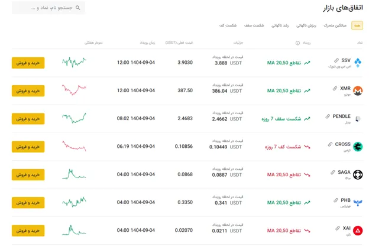Click current price 0.02070
Screen dimensions: 369x249
pos(183,230)
